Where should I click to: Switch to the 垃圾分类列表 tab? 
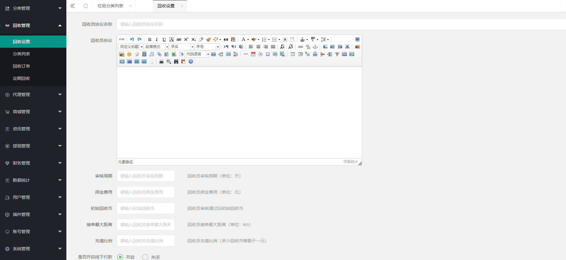click(x=110, y=6)
